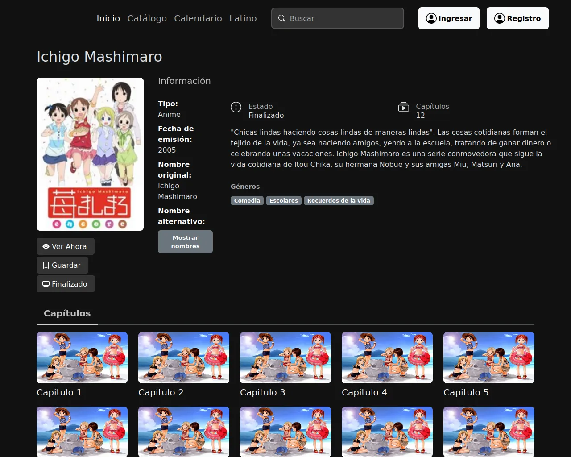The height and width of the screenshot is (457, 571).
Task: Click the Estado exclamation icon
Action: pos(236,107)
